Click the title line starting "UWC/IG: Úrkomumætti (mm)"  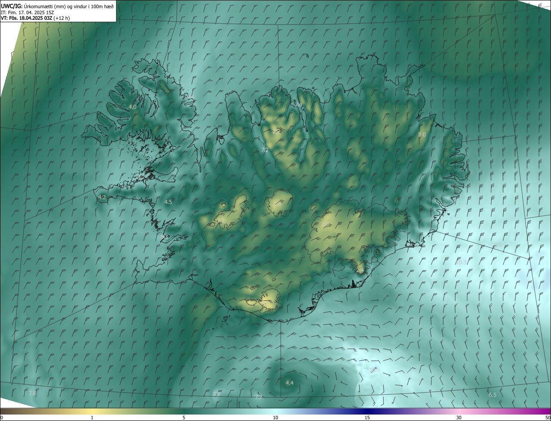(57, 6)
